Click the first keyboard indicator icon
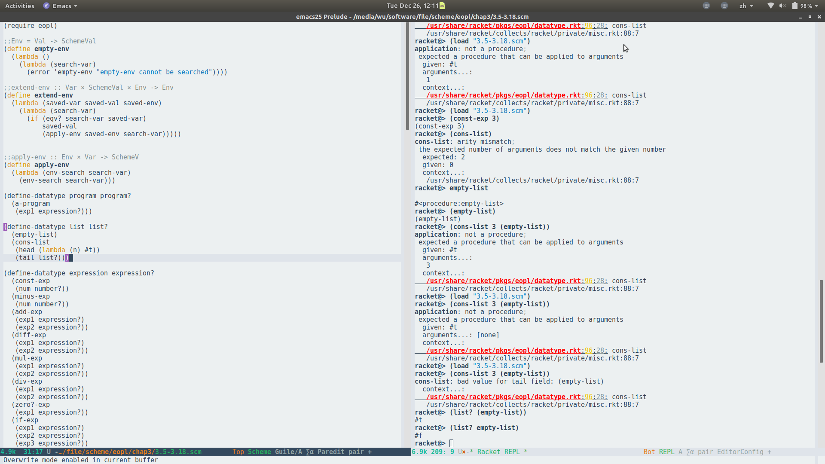The width and height of the screenshot is (825, 464). click(706, 6)
